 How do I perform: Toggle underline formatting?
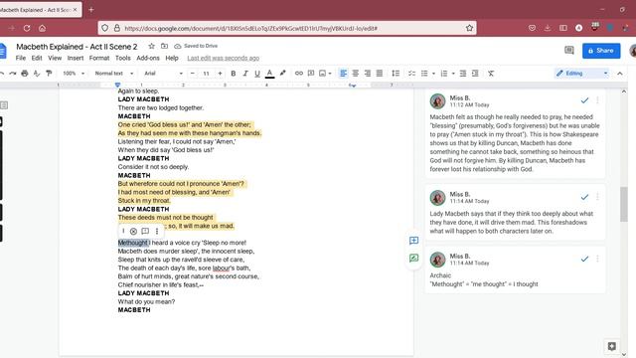coord(257,74)
